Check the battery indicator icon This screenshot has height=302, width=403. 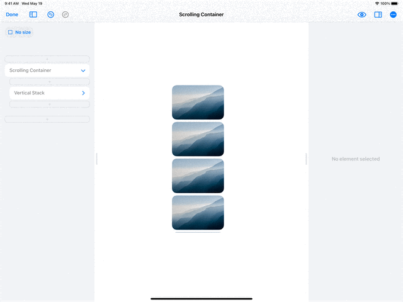(395, 4)
